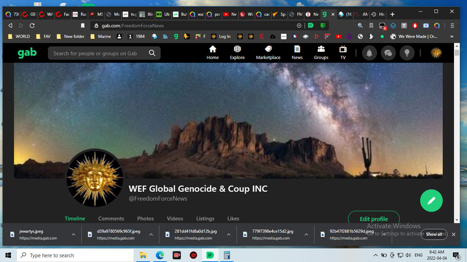Open Gab Groups
The image size is (467, 262).
321,53
